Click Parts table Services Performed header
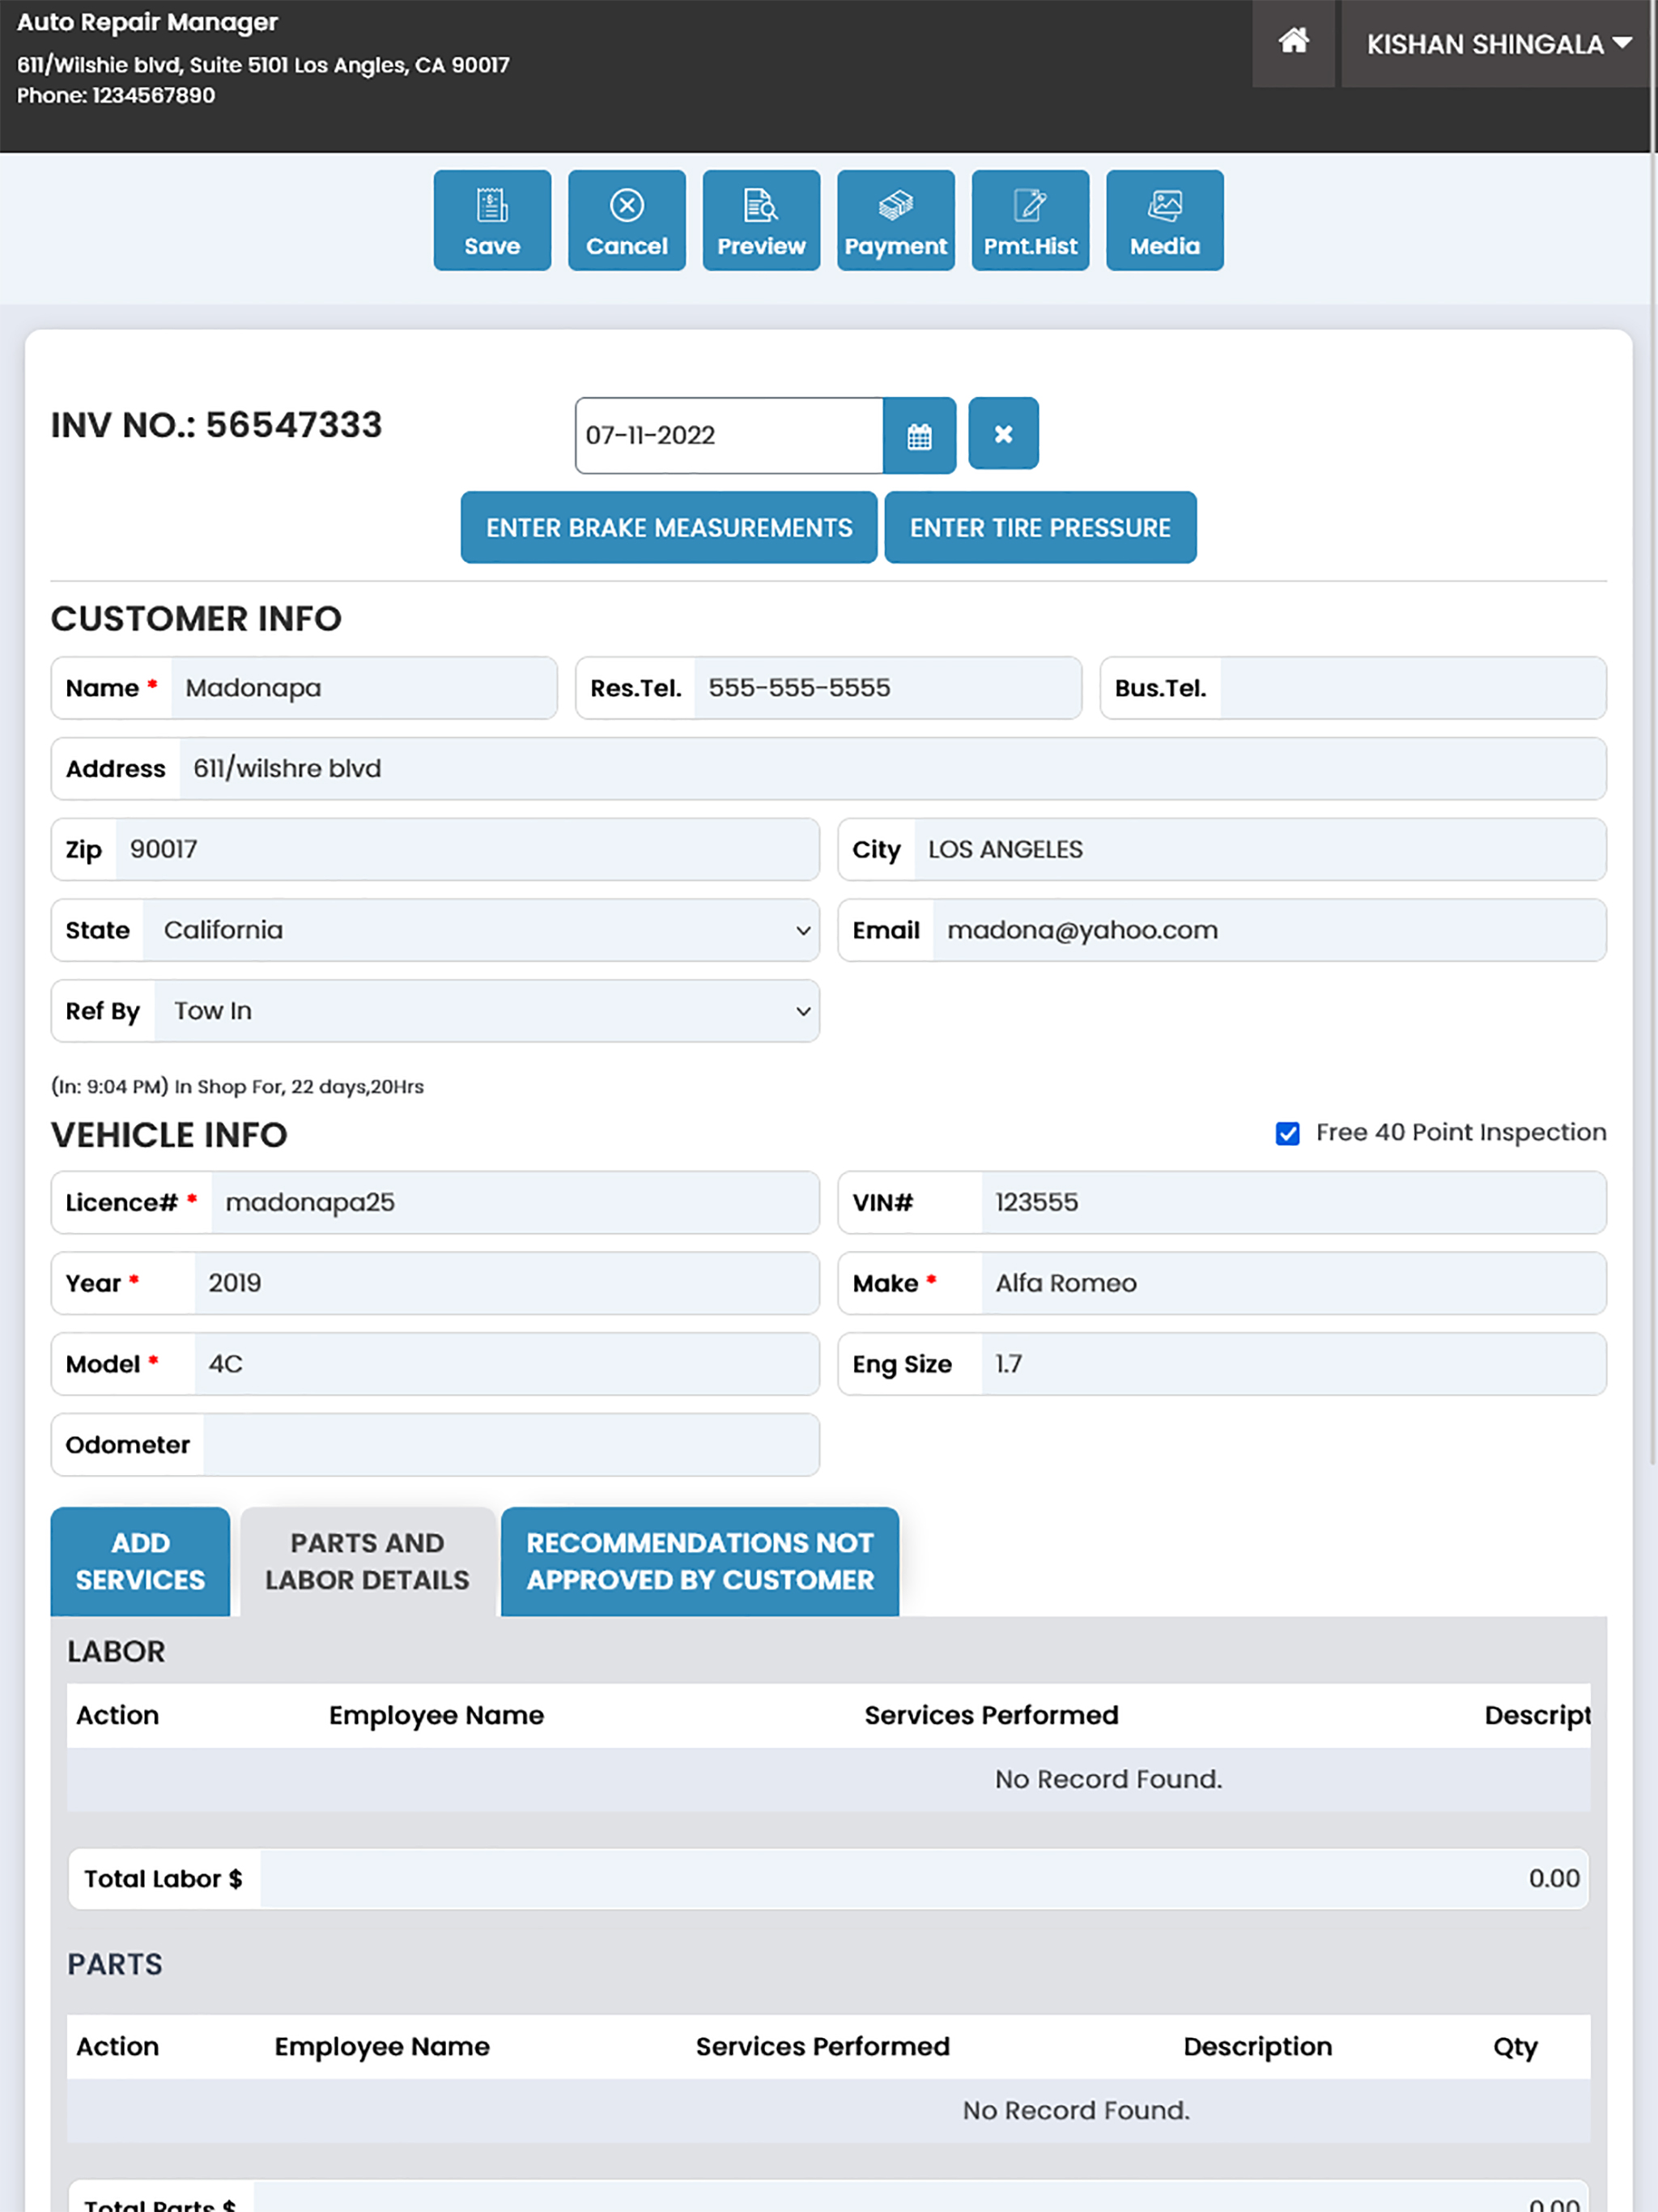 point(822,2047)
